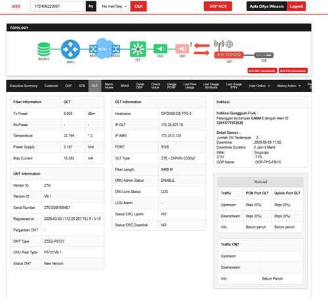This screenshot has height=298, width=328.
Task: Click the METRO-E cloud icon
Action: click(104, 49)
